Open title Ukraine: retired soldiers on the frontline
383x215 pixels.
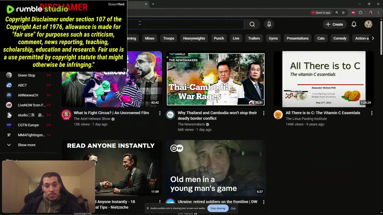pos(218,202)
